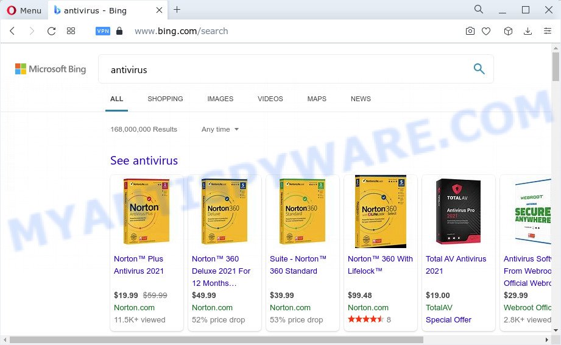
Task: Switch to the MAPS tab
Action: tap(317, 99)
